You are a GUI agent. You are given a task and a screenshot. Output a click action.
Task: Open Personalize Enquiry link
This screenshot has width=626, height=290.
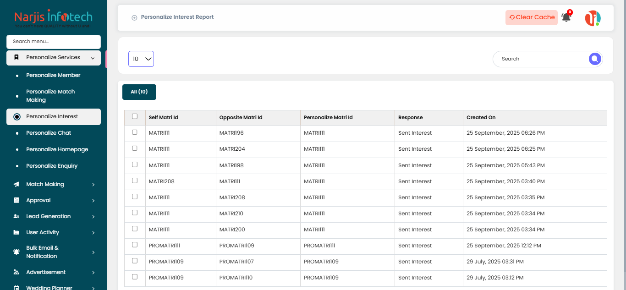tap(52, 166)
